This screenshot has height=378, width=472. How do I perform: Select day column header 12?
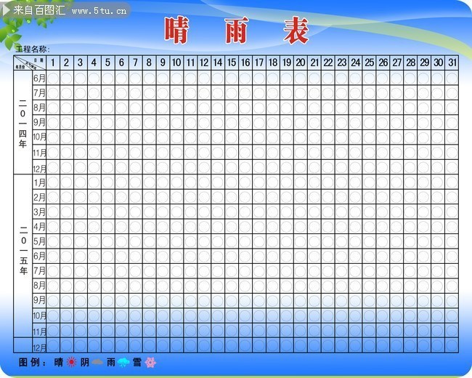204,63
